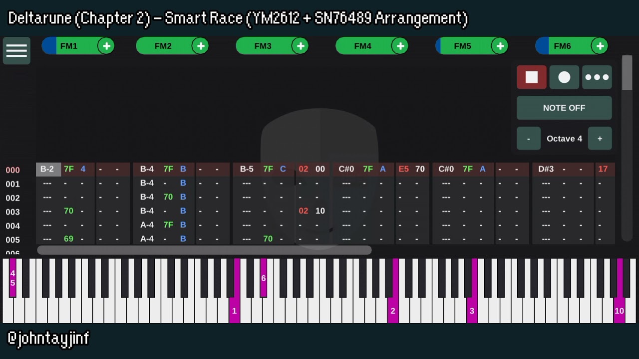
Task: Select the B-2 note cell in row 000
Action: tap(48, 169)
